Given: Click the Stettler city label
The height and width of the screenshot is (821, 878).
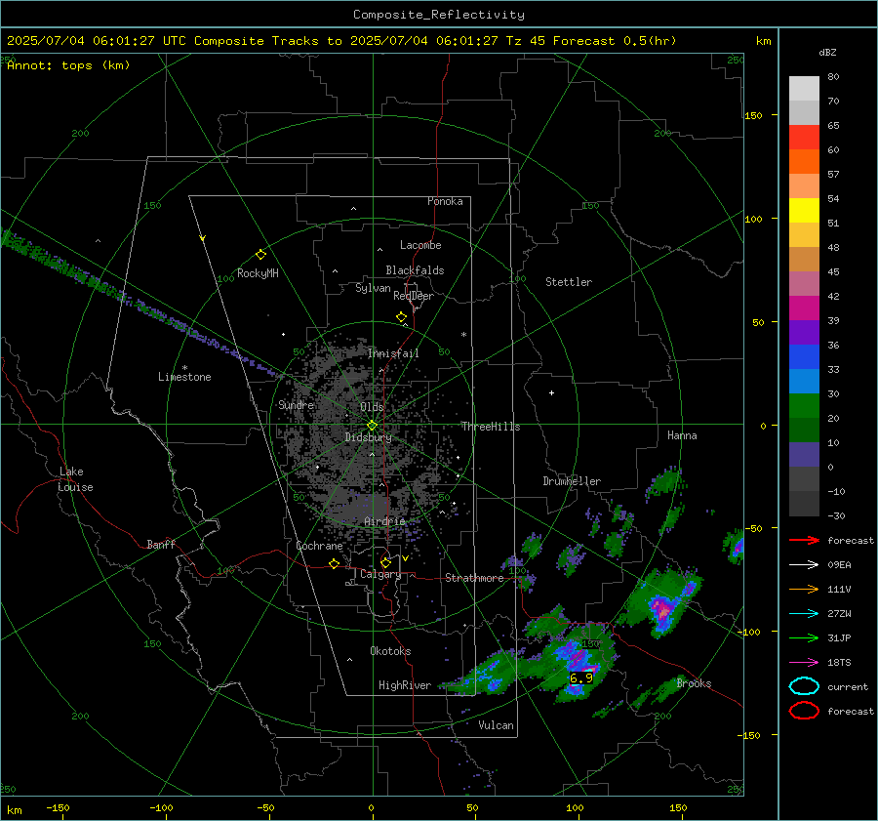Looking at the screenshot, I should [x=569, y=282].
